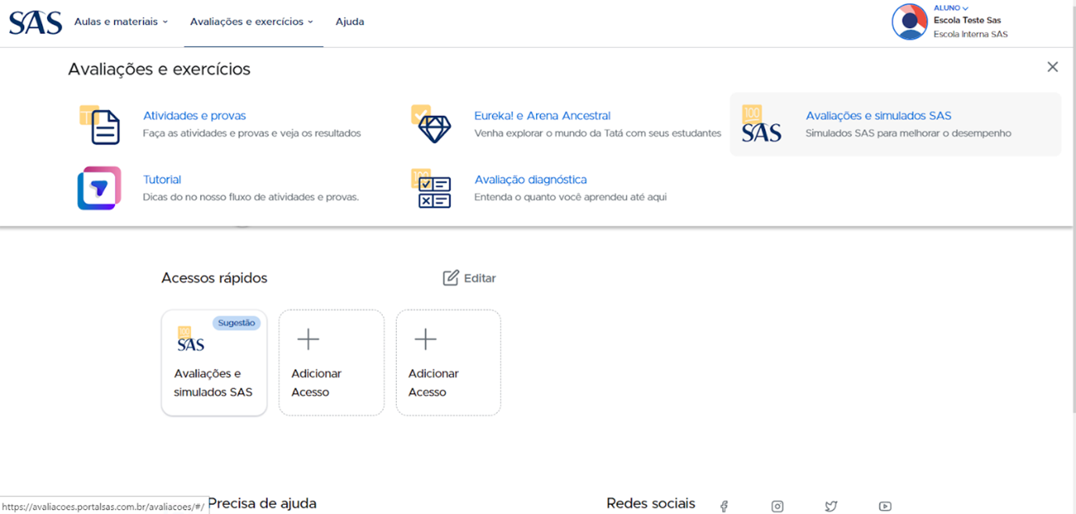This screenshot has width=1076, height=514.
Task: Click the plus icon in the second Adicionar Acesso card
Action: [425, 339]
